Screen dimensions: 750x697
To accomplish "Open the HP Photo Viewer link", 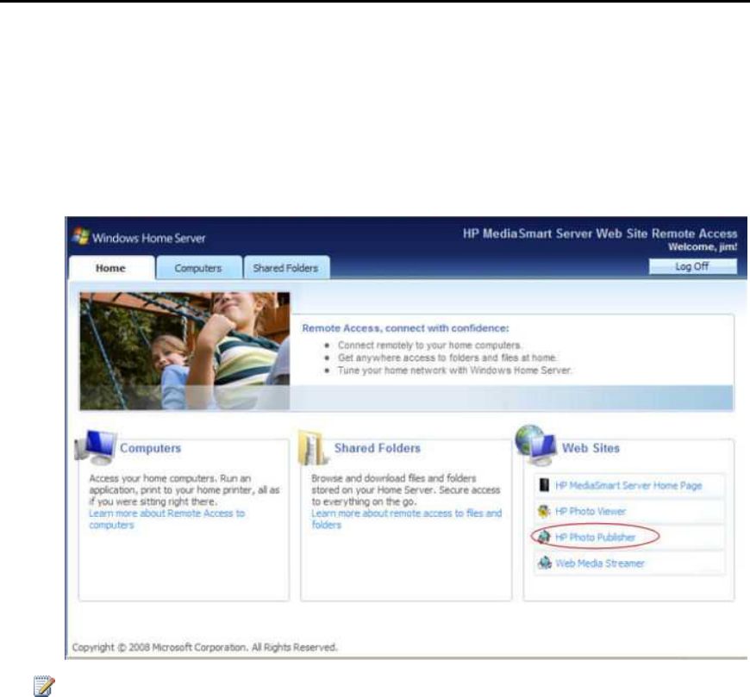I will (x=591, y=512).
